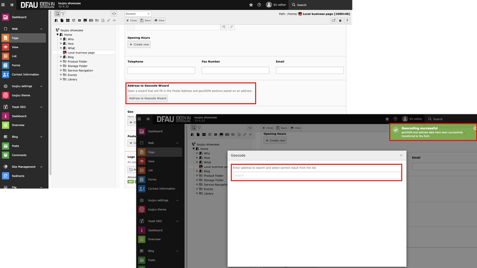
Task: Type in the Geocode dialog Search field
Action: pos(316,175)
